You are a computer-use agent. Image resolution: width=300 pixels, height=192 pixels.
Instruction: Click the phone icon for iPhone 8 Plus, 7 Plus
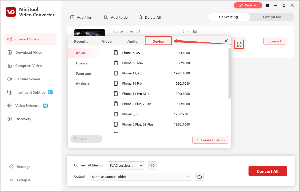click(x=116, y=104)
